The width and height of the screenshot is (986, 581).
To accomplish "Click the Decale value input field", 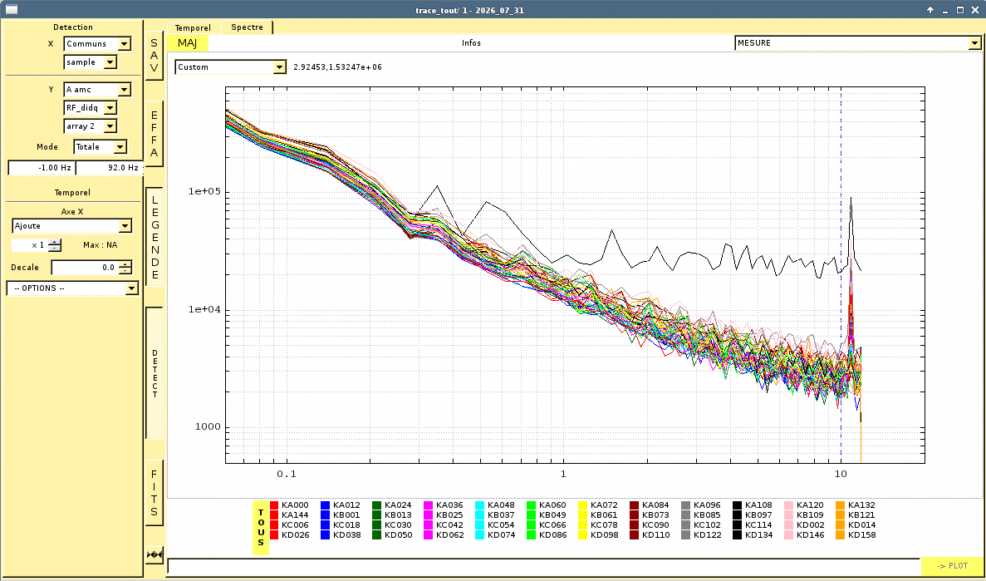I will point(85,268).
